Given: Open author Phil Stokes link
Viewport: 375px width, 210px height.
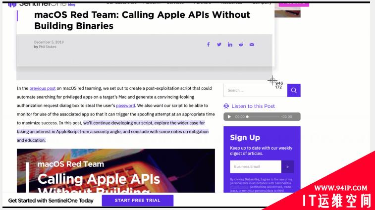Looking at the screenshot, I should [x=48, y=47].
